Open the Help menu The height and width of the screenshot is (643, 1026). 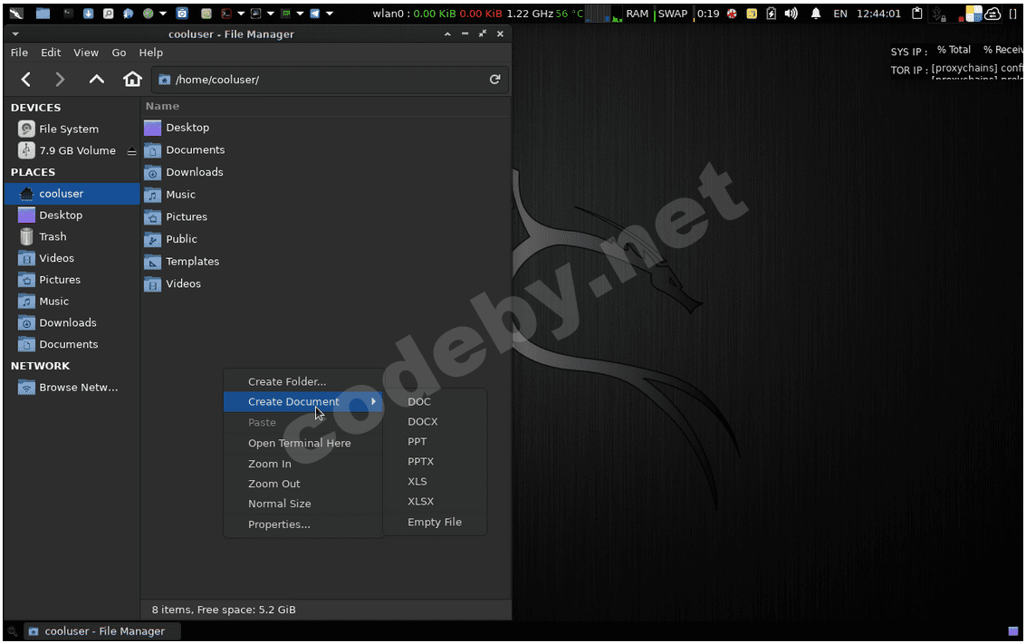tap(150, 53)
